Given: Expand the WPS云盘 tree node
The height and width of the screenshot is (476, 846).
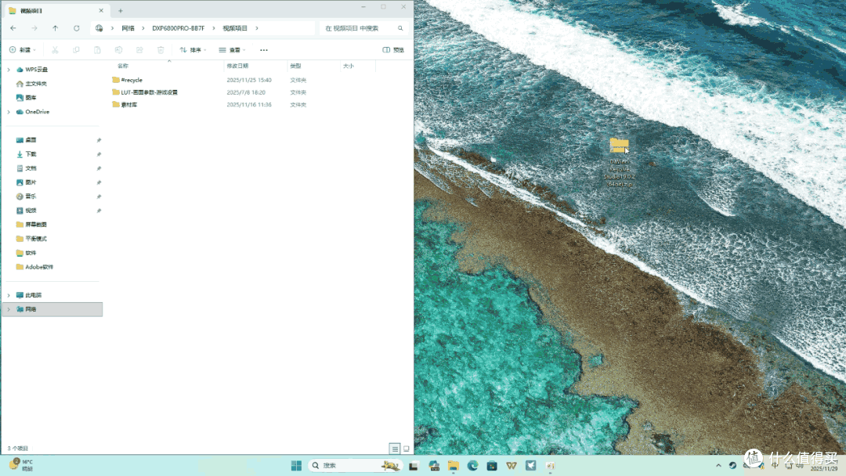Looking at the screenshot, I should 9,70.
